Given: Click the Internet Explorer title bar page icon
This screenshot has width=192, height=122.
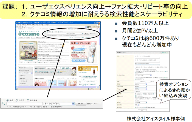Looking at the screenshot, I should (x=17, y=23).
